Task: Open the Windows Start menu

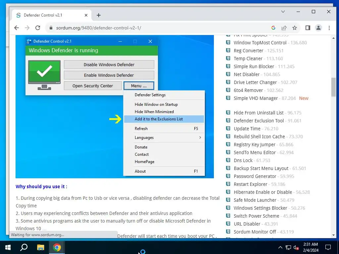Action: click(x=8, y=247)
